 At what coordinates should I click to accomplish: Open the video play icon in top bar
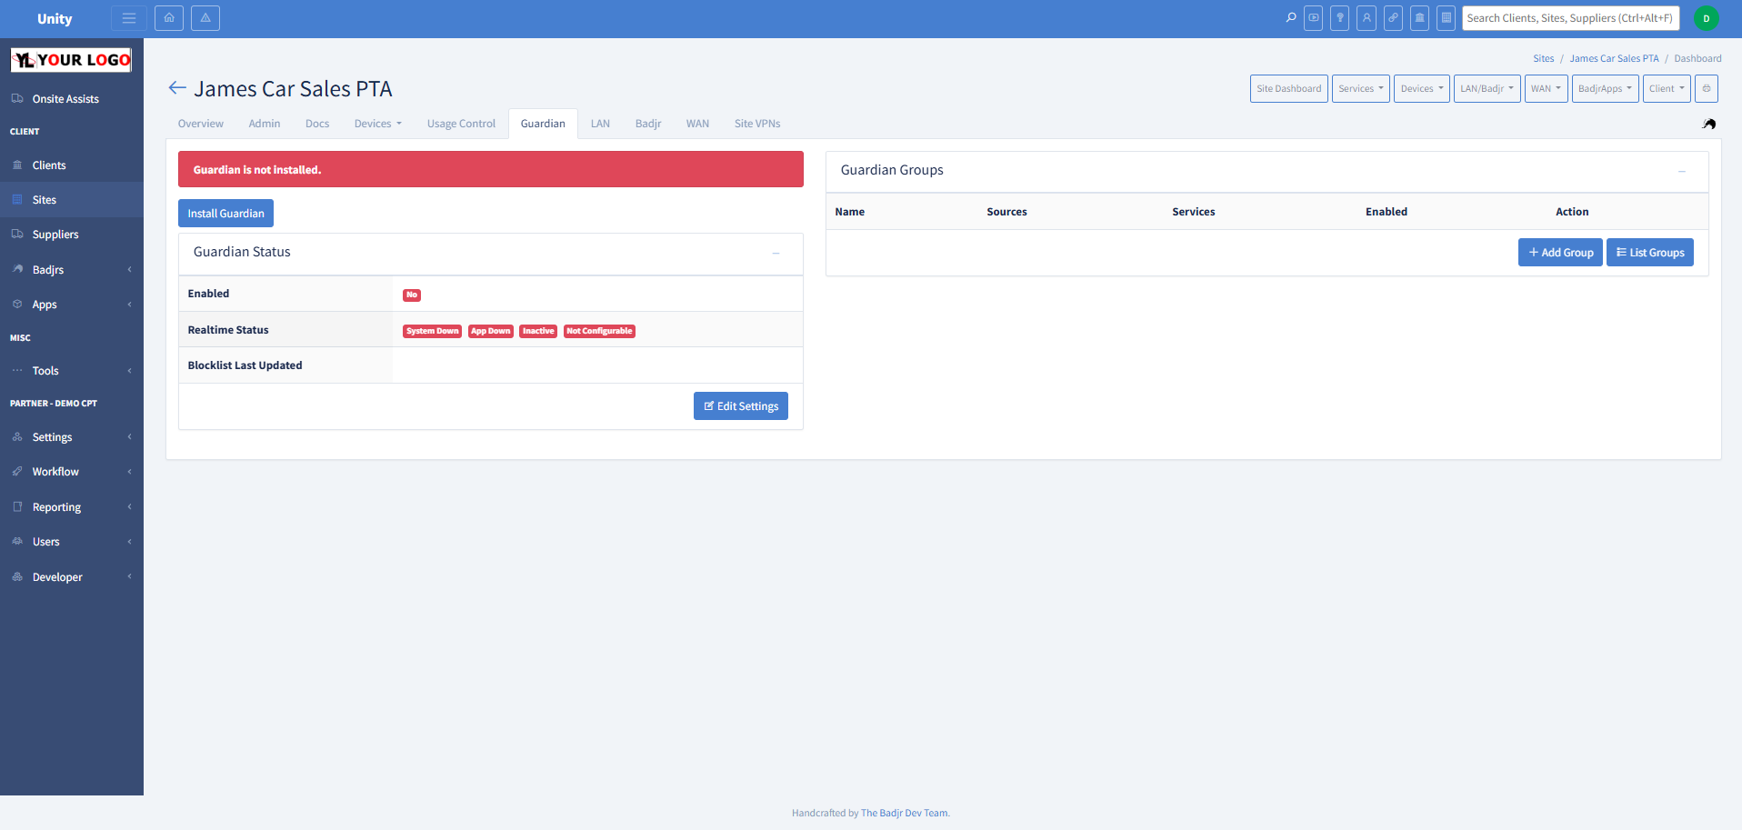pyautogui.click(x=1314, y=18)
